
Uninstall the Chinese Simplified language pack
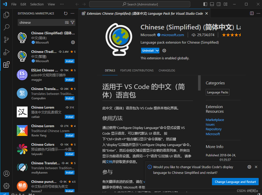pos(148,51)
